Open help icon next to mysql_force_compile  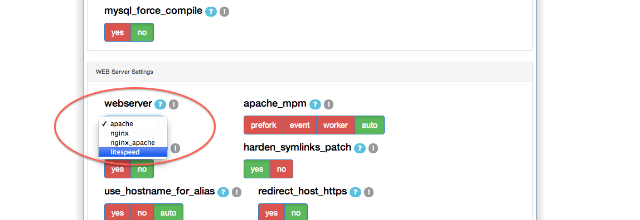click(x=211, y=12)
